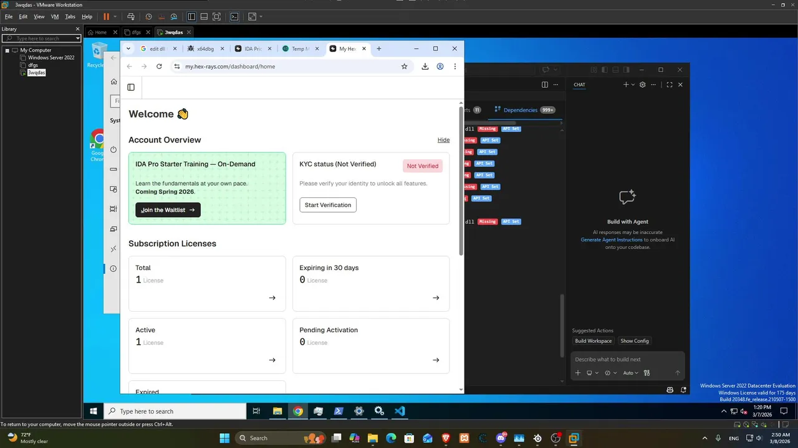Click host Windows Start button
Screen dimensions: 798x448
(x=224, y=438)
